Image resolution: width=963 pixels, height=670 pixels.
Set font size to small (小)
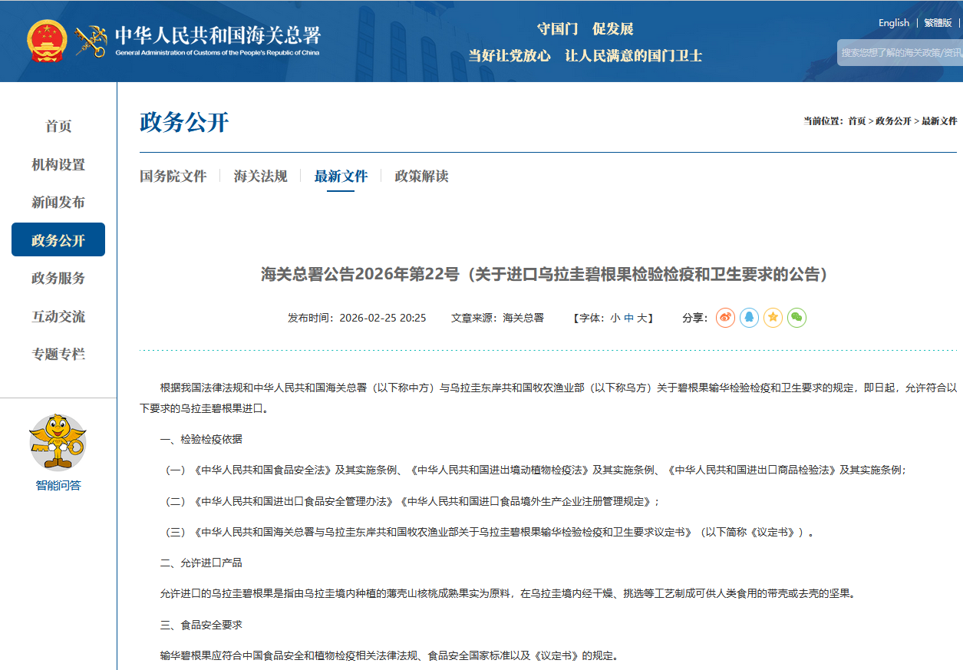coord(615,318)
